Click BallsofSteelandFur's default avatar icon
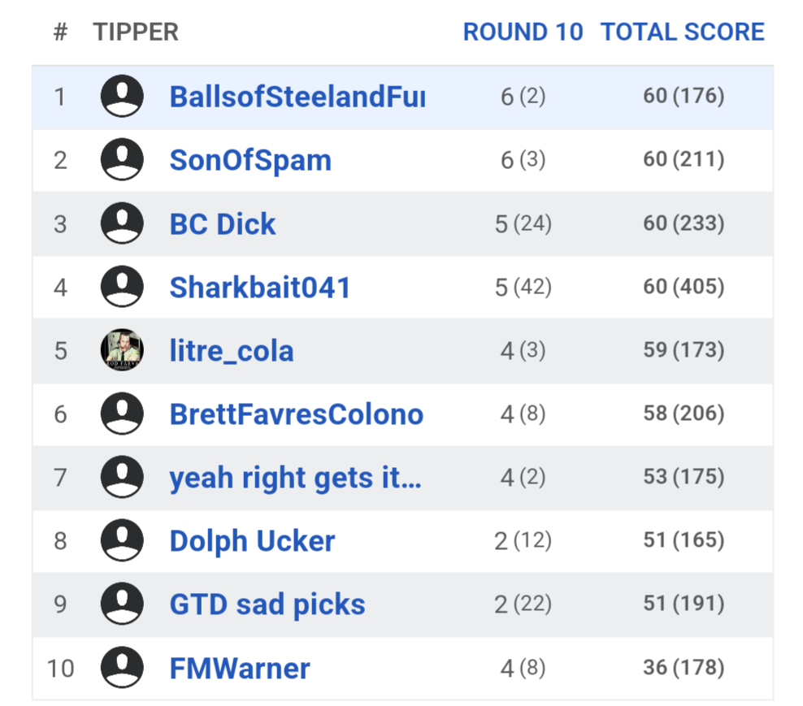 (x=122, y=97)
